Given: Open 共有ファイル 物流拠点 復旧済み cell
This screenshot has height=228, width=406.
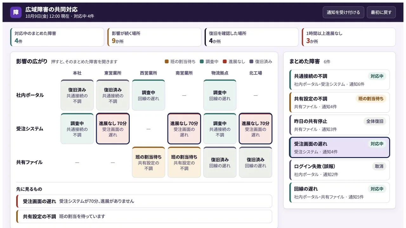Looking at the screenshot, I should 220,162.
